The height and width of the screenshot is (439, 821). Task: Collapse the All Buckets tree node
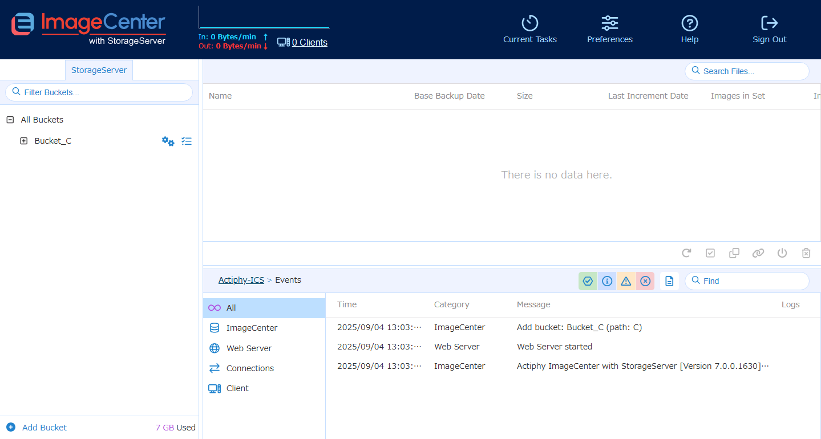pyautogui.click(x=10, y=120)
